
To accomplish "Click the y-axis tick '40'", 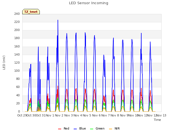I will [18, 95].
